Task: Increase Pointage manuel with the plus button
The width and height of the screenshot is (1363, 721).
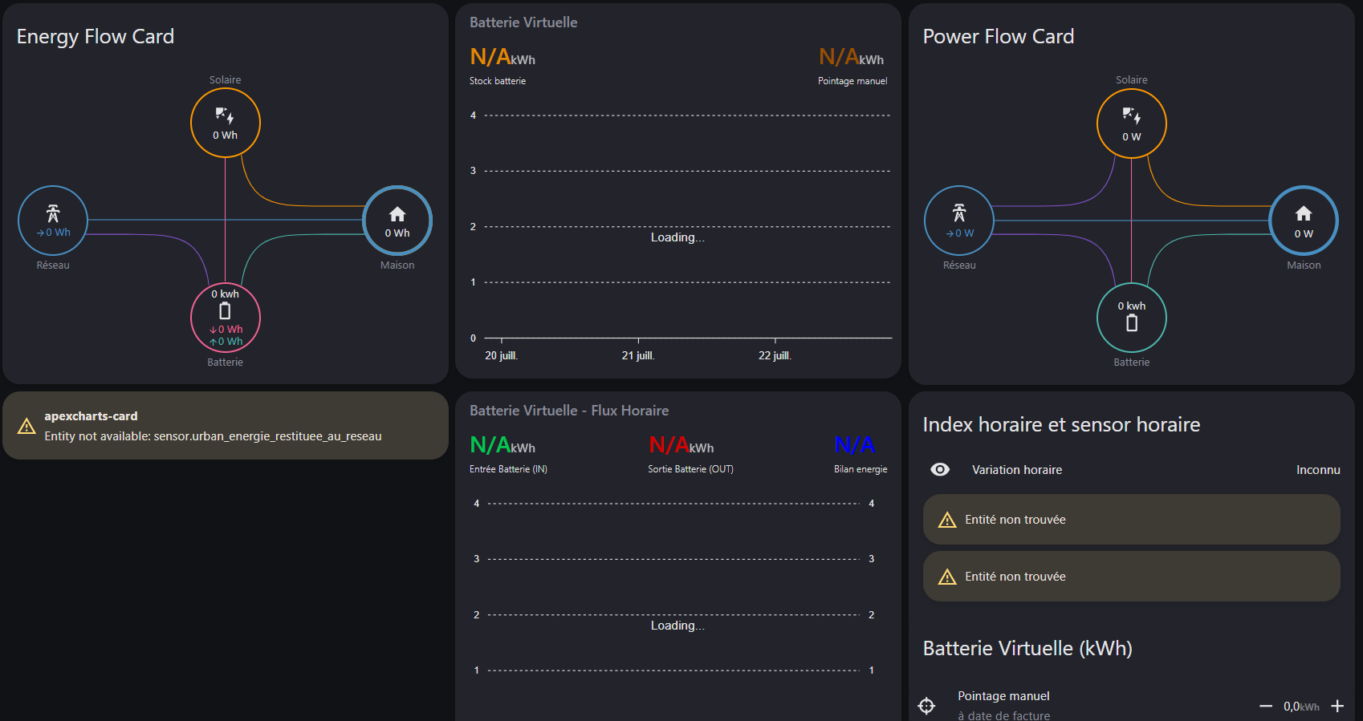Action: tap(1337, 706)
